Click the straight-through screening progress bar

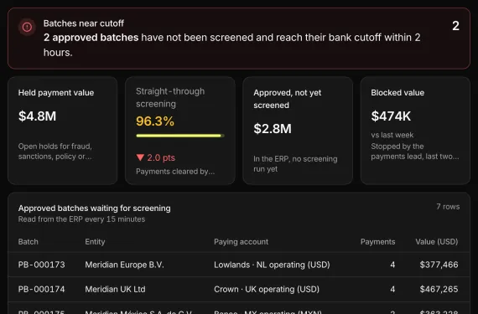click(x=180, y=136)
